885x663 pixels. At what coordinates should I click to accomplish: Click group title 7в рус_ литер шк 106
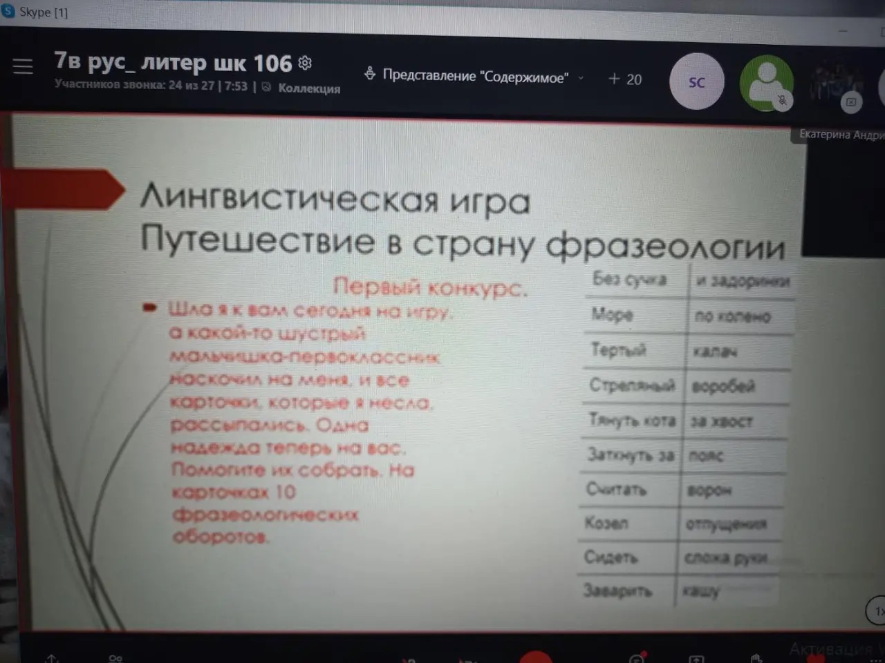point(174,62)
